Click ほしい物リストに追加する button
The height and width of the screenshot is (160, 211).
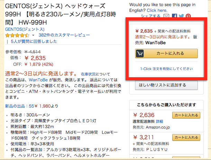tap(166, 85)
